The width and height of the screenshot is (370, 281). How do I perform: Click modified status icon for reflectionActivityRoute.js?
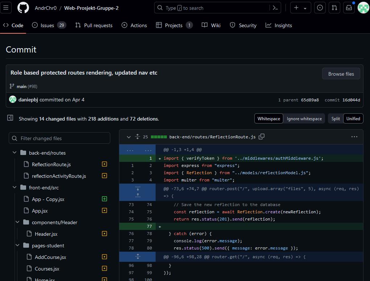[x=104, y=176]
